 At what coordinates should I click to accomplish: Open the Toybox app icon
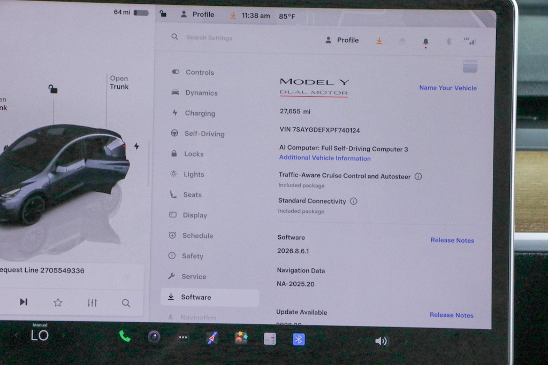(241, 338)
